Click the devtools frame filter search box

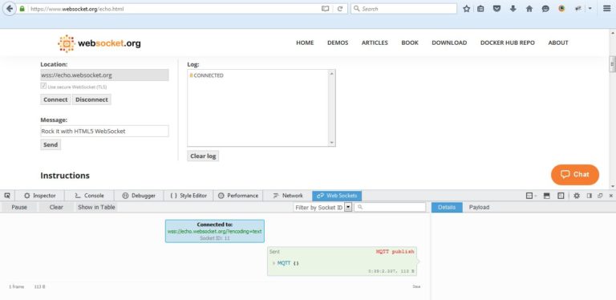[390, 207]
